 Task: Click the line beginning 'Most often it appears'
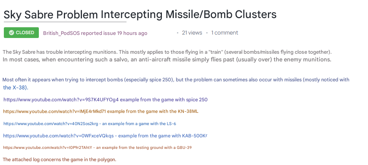click(x=175, y=80)
